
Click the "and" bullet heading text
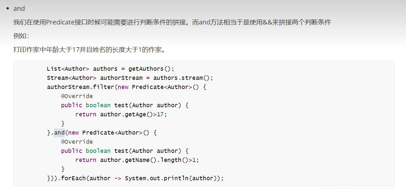(x=19, y=8)
